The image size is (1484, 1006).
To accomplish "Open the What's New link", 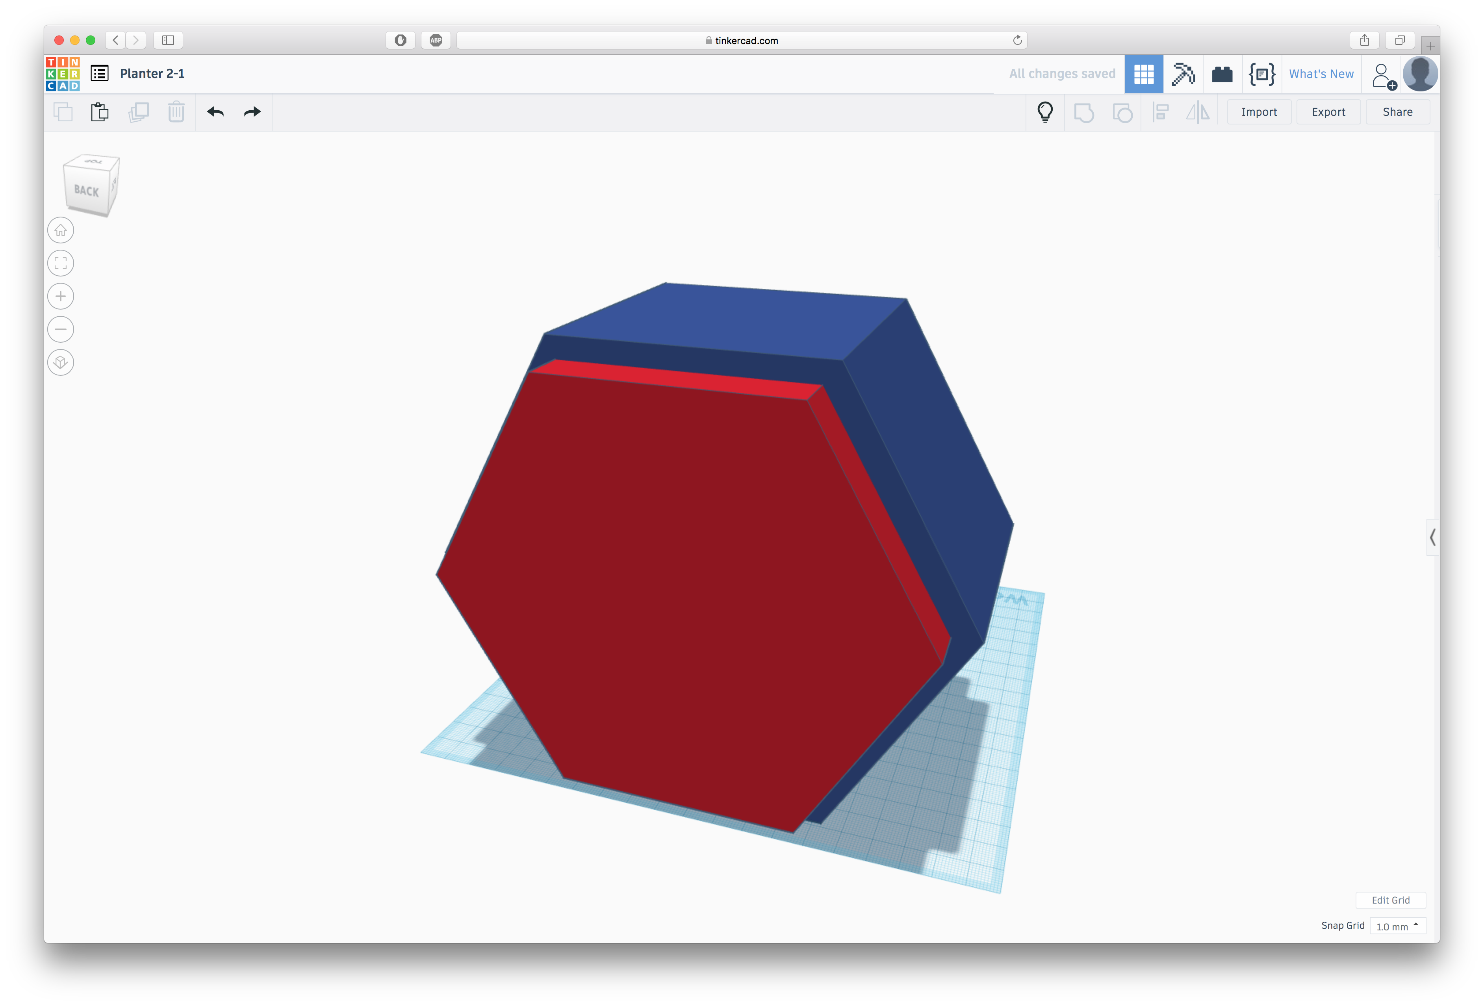I will (1321, 74).
